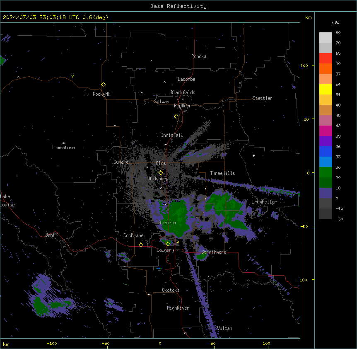Click the Blackfalds label on the map
Image resolution: width=357 pixels, height=349 pixels.
pyautogui.click(x=183, y=92)
